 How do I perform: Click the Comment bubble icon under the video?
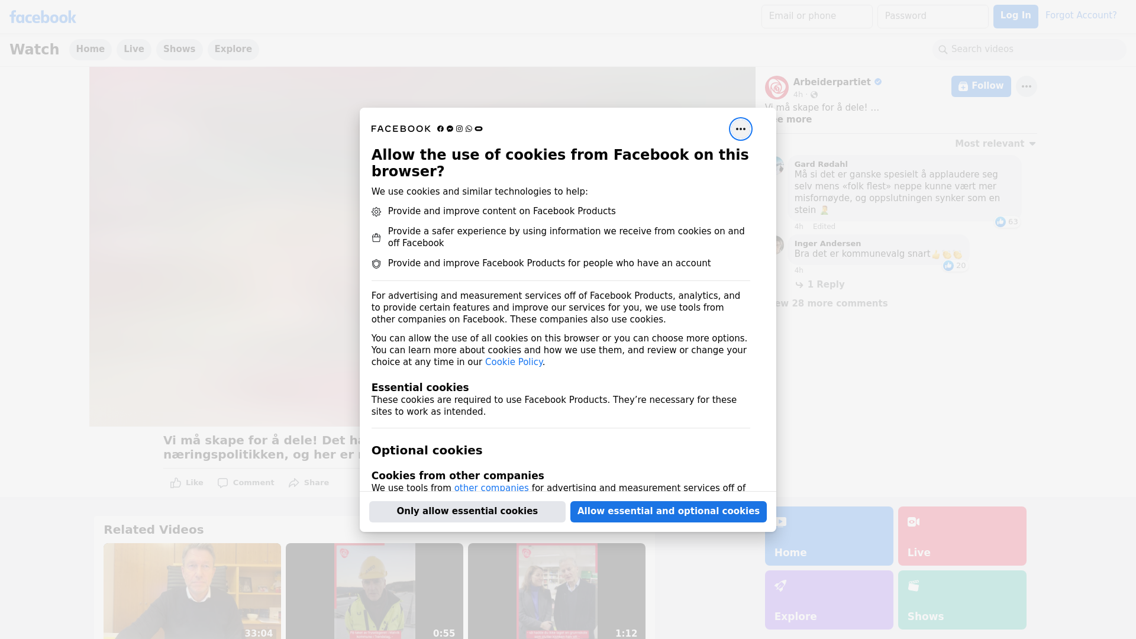[222, 483]
